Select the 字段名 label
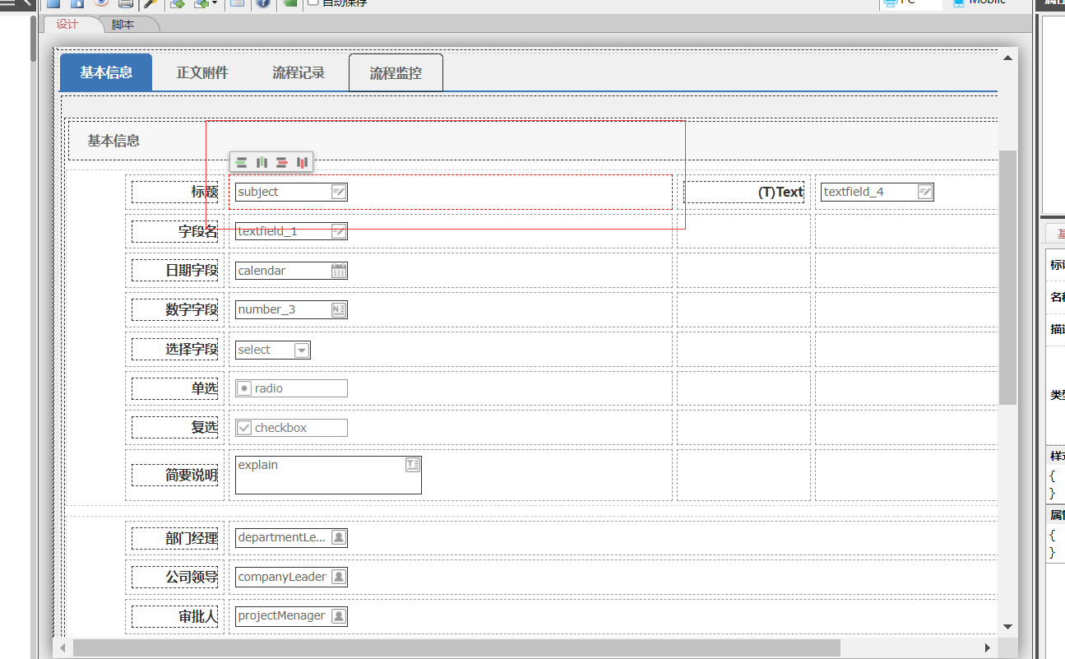Image resolution: width=1065 pixels, height=659 pixels. (x=198, y=231)
